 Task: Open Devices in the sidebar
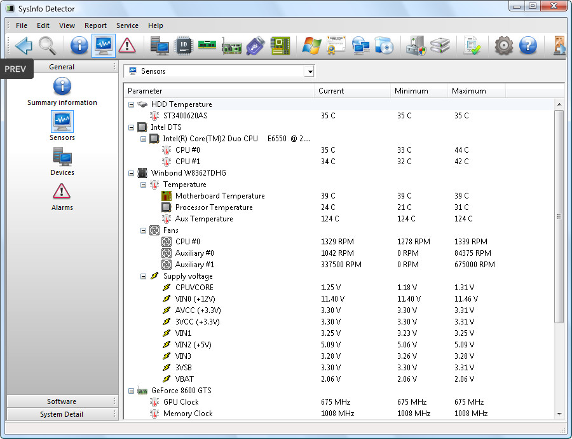(x=62, y=162)
